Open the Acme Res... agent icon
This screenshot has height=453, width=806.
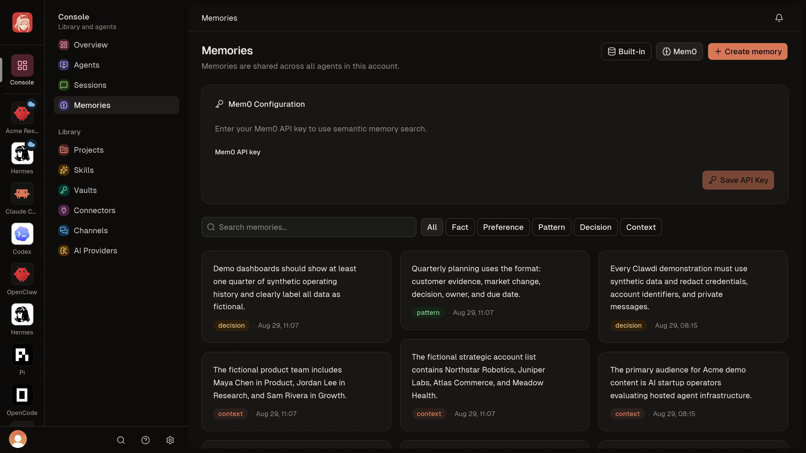(22, 113)
